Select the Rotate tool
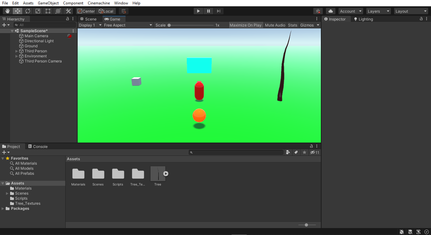Viewport: 431px width, 235px height. pyautogui.click(x=28, y=11)
